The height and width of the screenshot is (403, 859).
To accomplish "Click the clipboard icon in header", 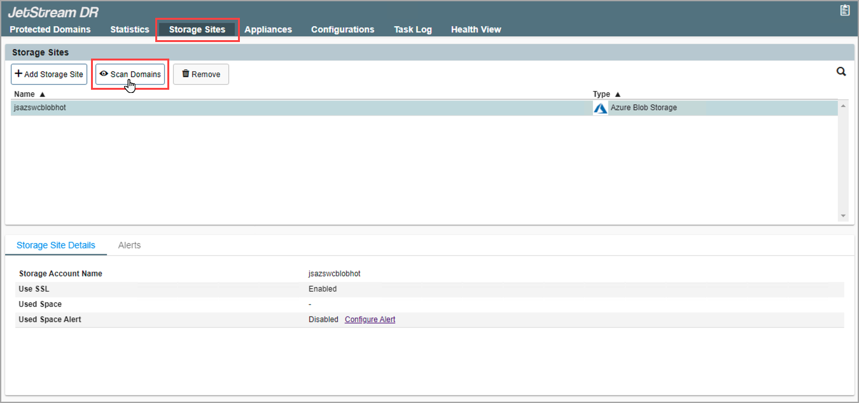I will [844, 10].
